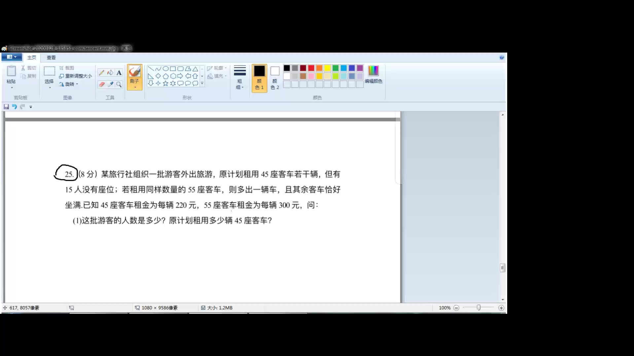Select the Magnifier tool
This screenshot has width=634, height=356.
click(x=119, y=84)
